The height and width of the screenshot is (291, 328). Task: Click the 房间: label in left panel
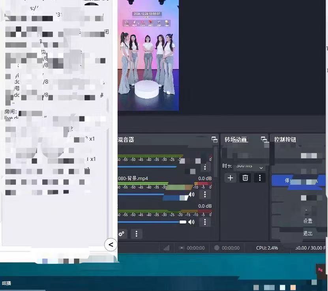(10, 112)
